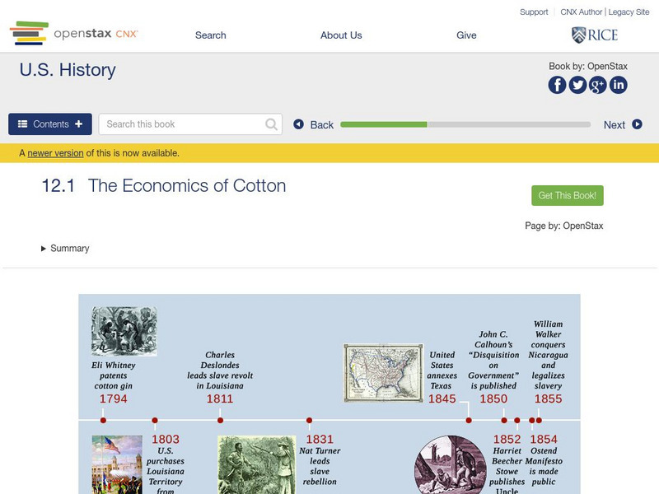The width and height of the screenshot is (659, 494).
Task: Click the Facebook share icon
Action: point(558,85)
